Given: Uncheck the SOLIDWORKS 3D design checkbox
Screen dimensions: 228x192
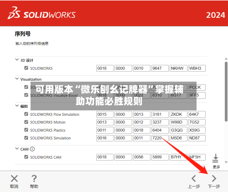Looking at the screenshot, I should (26, 68).
